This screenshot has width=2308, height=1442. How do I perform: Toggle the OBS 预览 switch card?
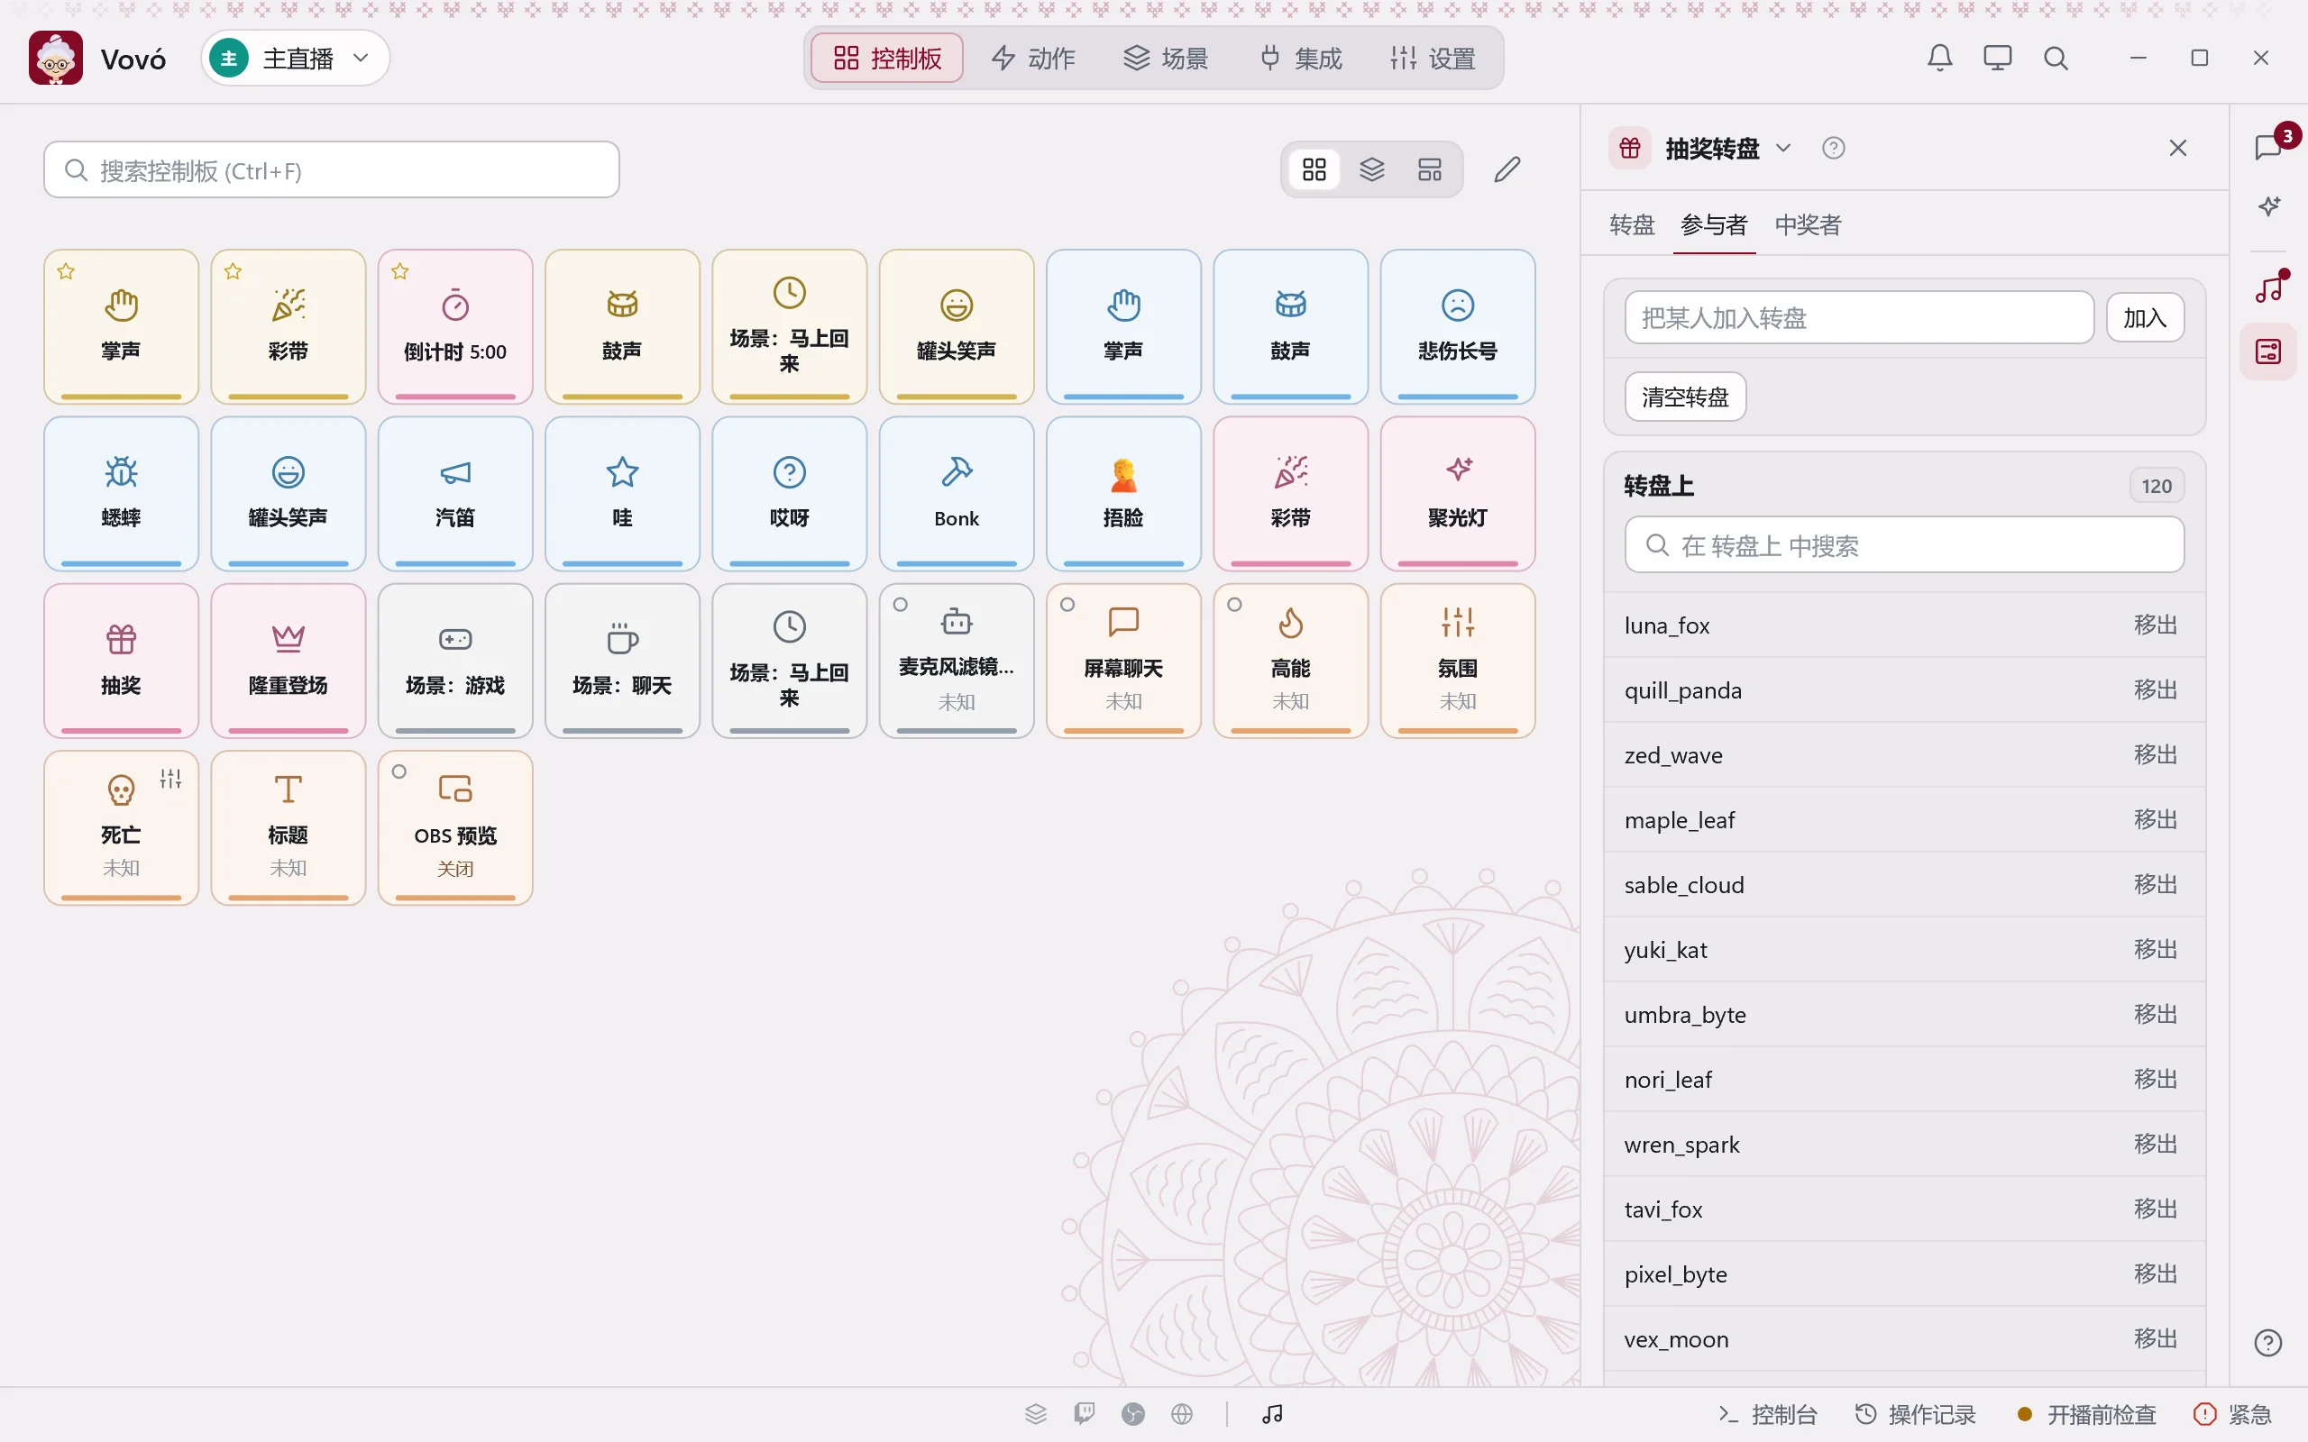(x=455, y=828)
